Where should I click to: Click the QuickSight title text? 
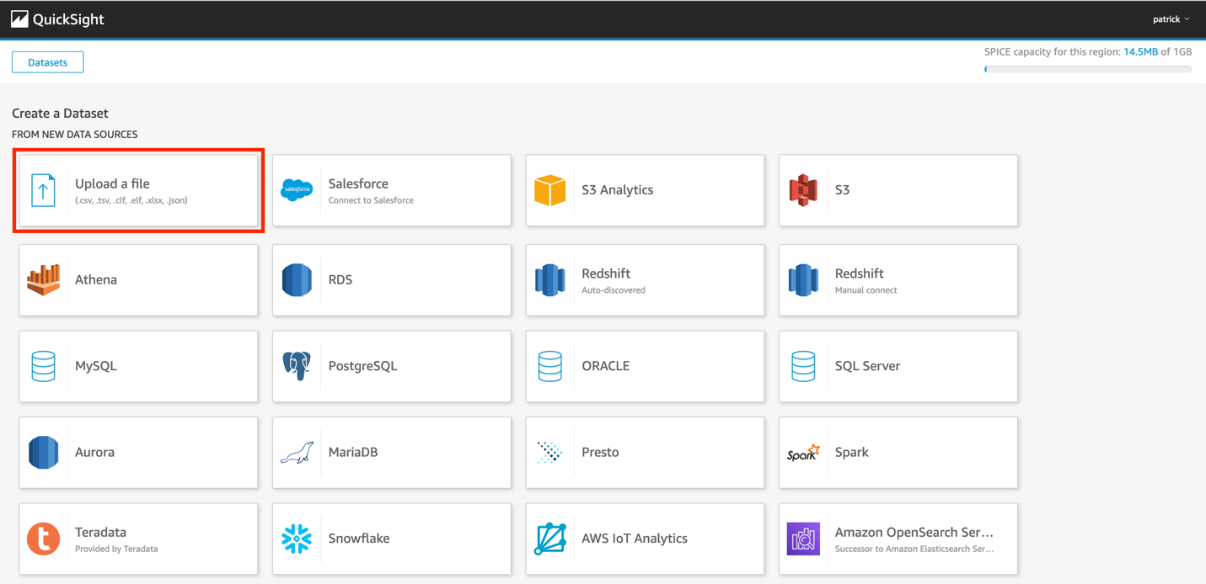coord(68,19)
